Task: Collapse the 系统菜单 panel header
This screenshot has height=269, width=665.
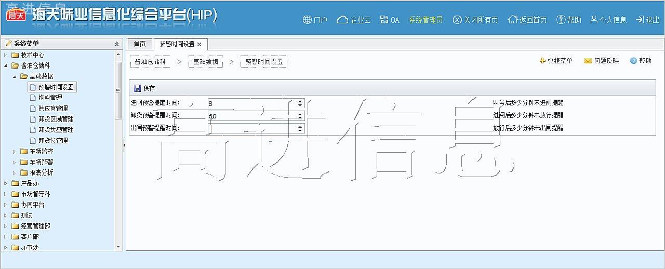Action: coord(117,44)
